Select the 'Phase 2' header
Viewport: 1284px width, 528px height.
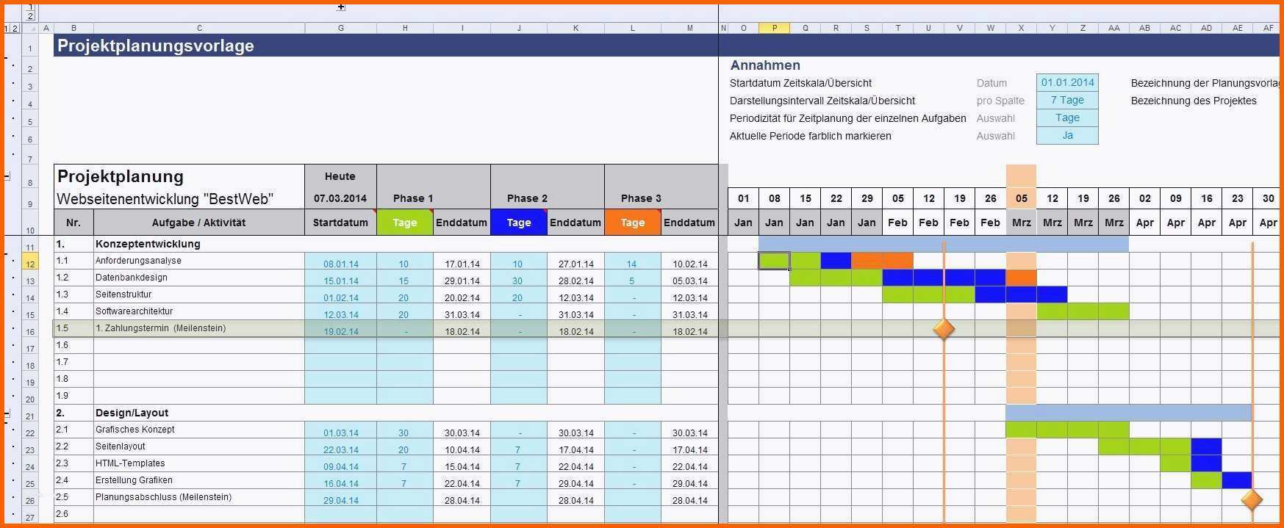[x=527, y=198]
